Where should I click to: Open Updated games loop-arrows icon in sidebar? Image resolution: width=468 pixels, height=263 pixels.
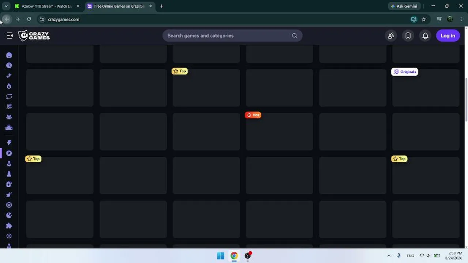(9, 96)
